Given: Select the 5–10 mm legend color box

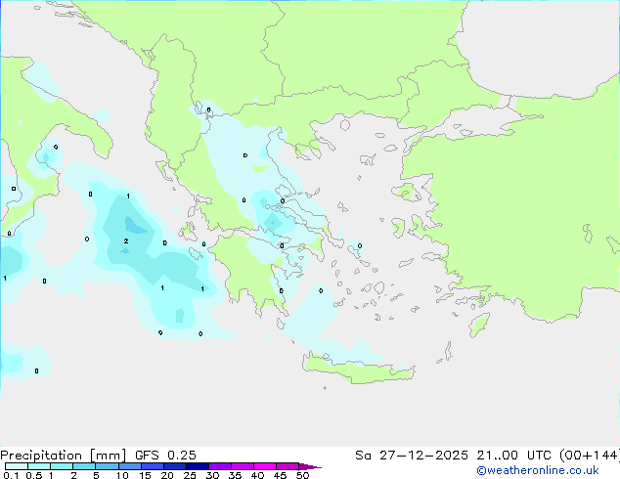Looking at the screenshot, I should pyautogui.click(x=108, y=466).
